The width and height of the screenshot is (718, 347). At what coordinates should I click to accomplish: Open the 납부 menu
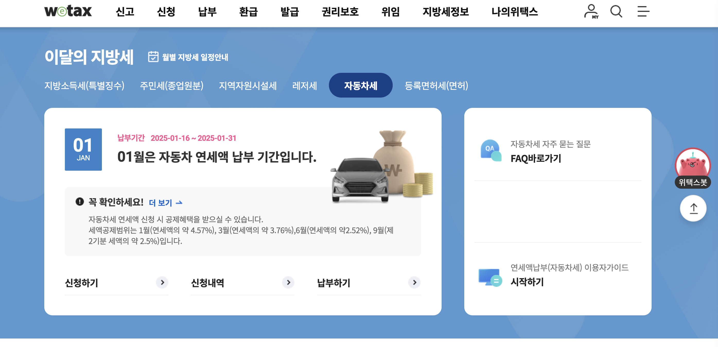pyautogui.click(x=207, y=12)
